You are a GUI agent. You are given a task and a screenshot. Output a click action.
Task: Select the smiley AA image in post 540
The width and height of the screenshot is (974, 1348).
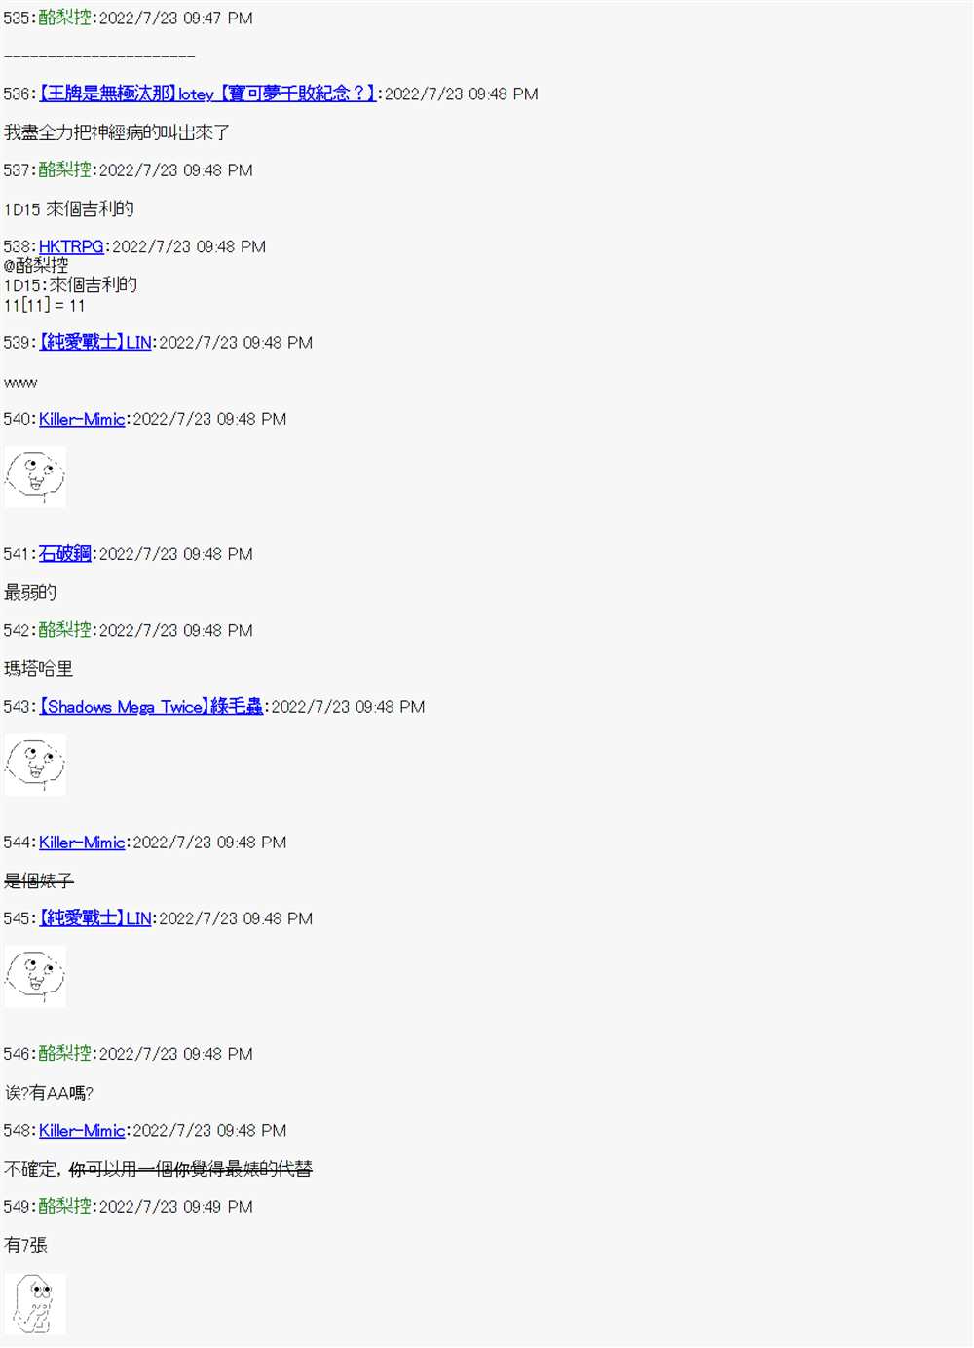click(x=35, y=477)
